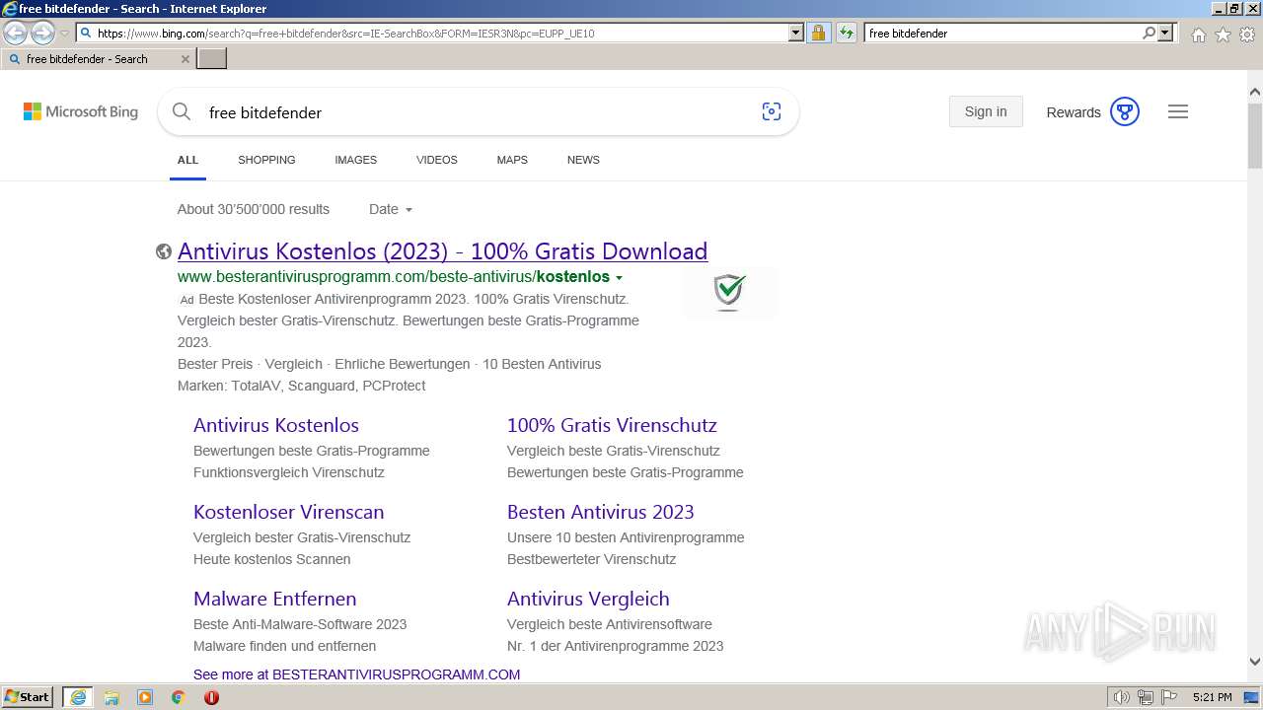
Task: Open the 'Antivirus Vergleich' sitelink
Action: [588, 599]
